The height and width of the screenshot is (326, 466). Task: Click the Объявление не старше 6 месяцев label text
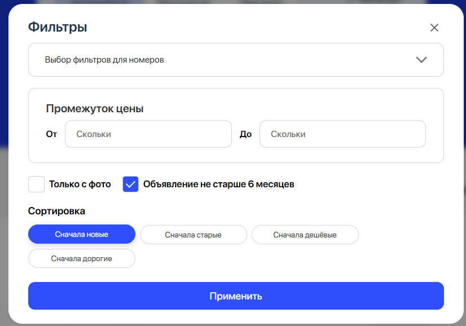pos(219,184)
